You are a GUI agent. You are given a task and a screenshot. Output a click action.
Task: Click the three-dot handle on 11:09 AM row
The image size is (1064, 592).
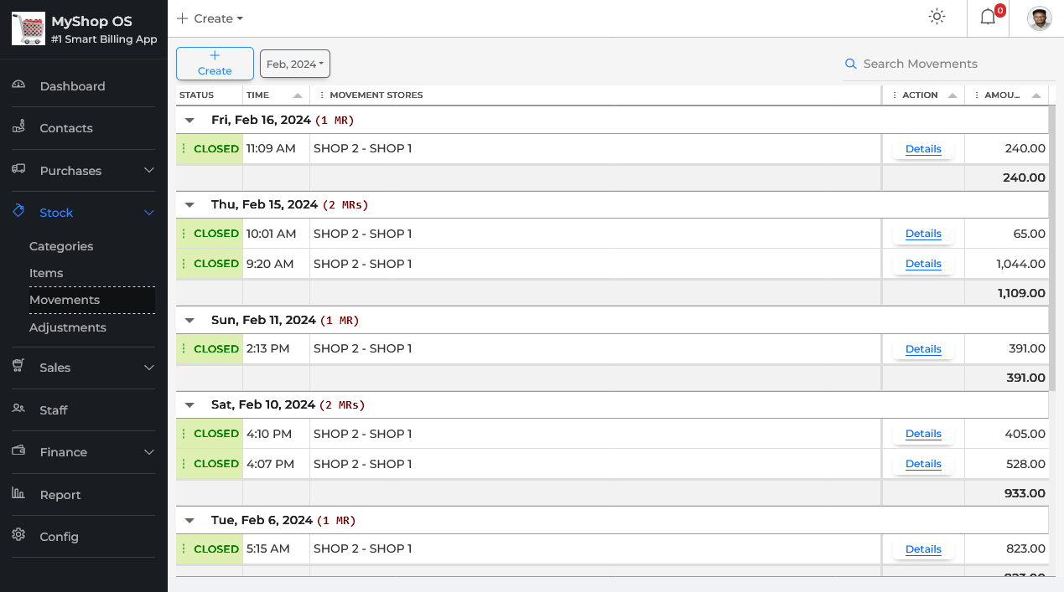click(x=184, y=149)
